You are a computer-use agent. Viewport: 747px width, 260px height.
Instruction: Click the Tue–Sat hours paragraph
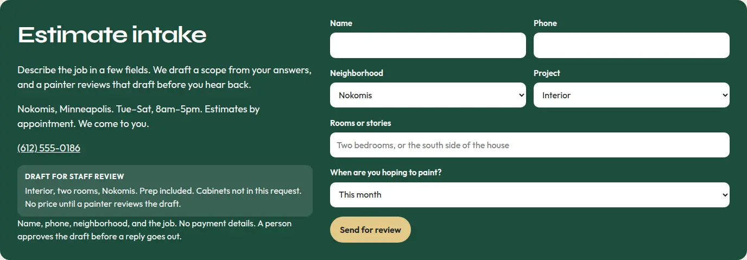(138, 116)
